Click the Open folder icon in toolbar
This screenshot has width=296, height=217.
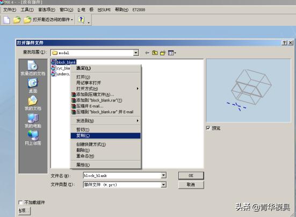coord(17,20)
